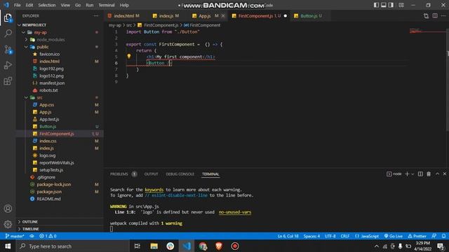Click the editor minimap
The width and height of the screenshot is (449, 252).
click(x=427, y=31)
